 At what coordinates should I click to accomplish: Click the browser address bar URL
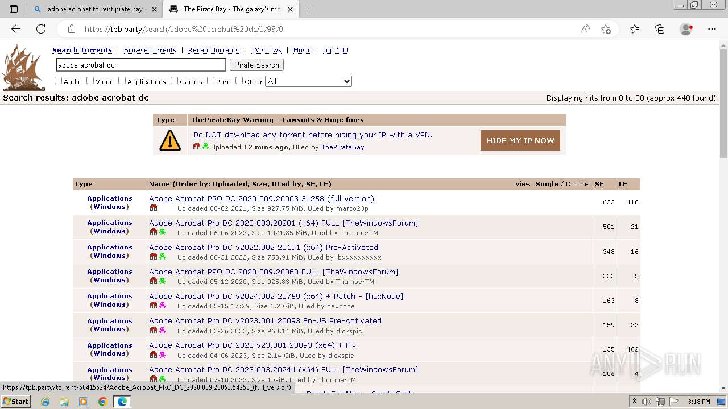[x=184, y=29]
